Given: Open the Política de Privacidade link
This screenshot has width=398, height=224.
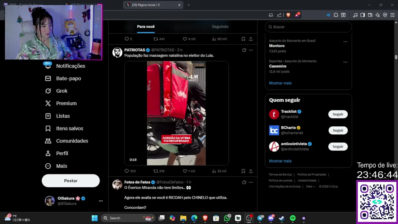Looking at the screenshot, I should pos(312,175).
